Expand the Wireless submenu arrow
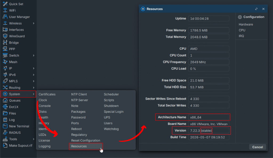 (34, 23)
